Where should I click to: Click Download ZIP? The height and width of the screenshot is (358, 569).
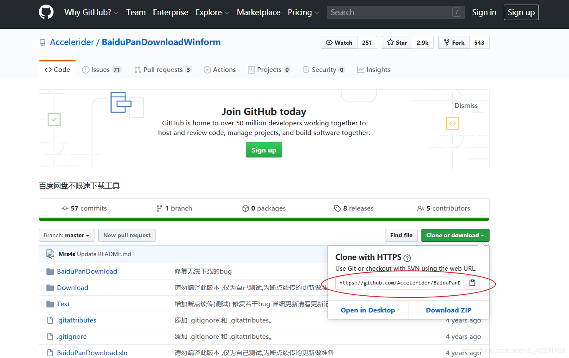(449, 310)
